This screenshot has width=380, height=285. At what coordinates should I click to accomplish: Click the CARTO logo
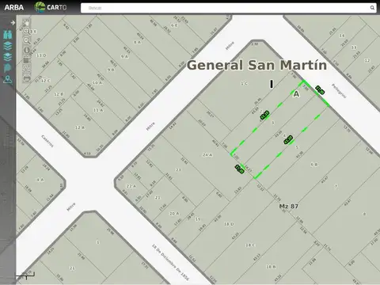pos(51,7)
